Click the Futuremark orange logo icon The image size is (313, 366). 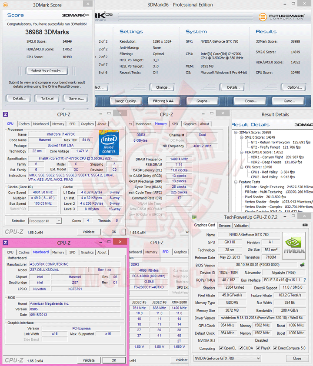[x=263, y=17]
